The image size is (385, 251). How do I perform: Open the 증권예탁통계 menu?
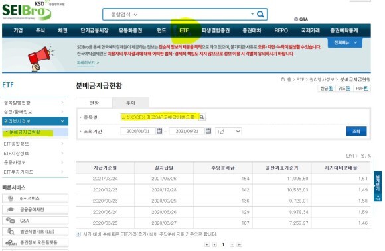pos(344,30)
